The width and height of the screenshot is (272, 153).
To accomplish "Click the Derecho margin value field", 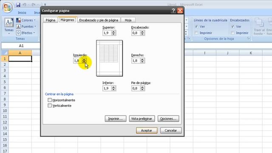I will (x=136, y=60).
